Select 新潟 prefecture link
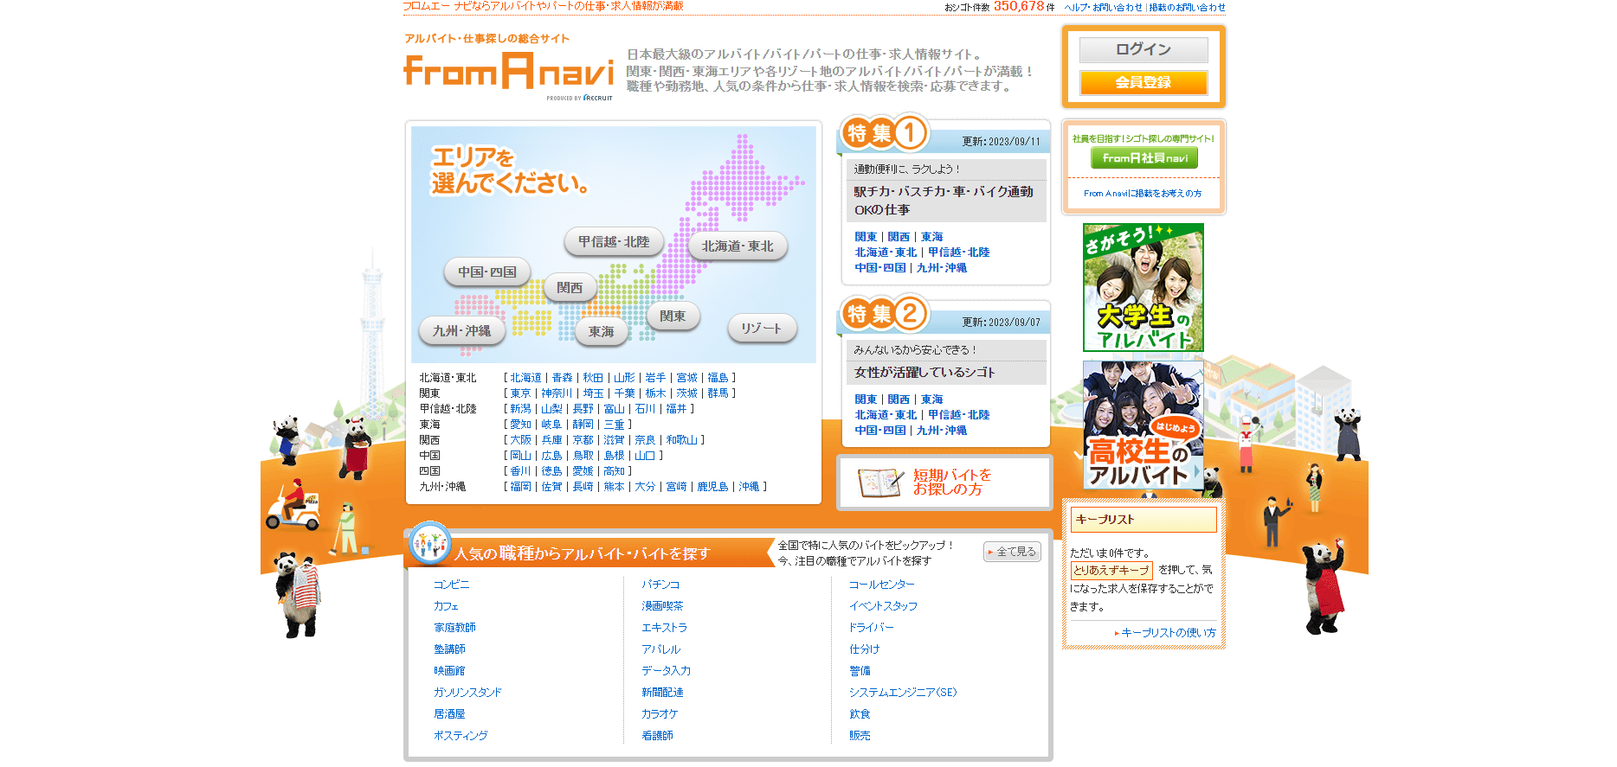Image resolution: width=1617 pixels, height=767 pixels. 520,409
